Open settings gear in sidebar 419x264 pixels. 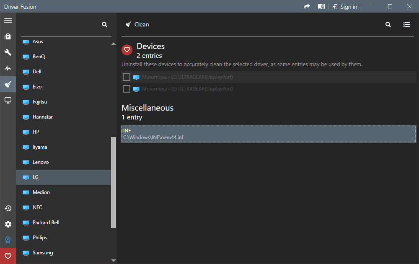tap(8, 224)
